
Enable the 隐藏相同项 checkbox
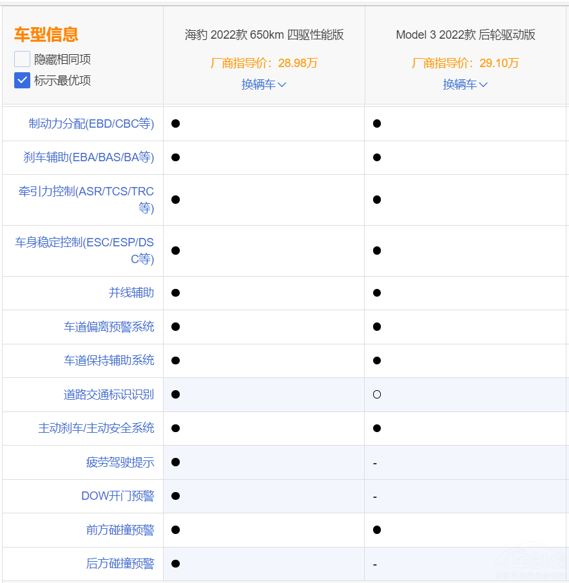[21, 59]
